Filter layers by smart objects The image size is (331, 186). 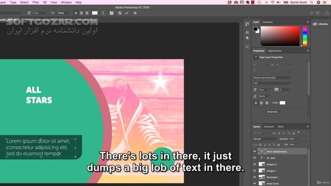tap(294, 133)
